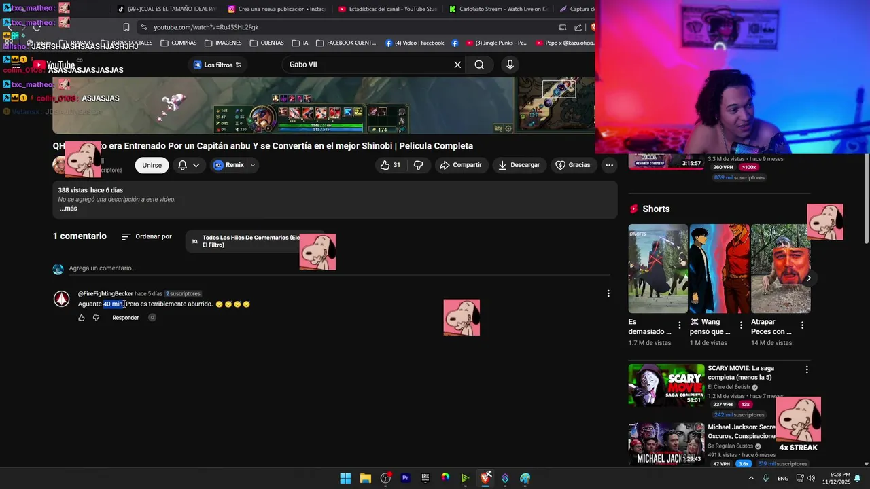This screenshot has height=489, width=870.
Task: Expand the Remix dropdown arrow
Action: pyautogui.click(x=252, y=165)
